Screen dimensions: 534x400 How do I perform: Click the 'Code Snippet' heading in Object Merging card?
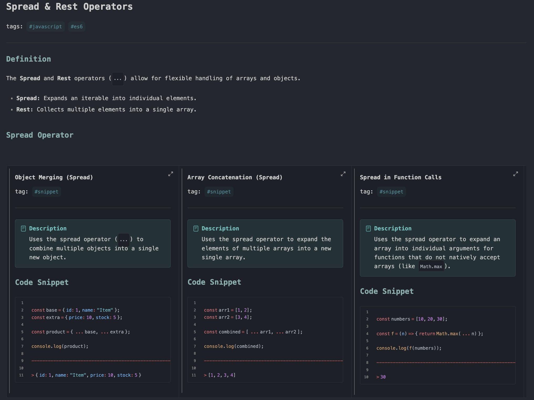(x=42, y=282)
